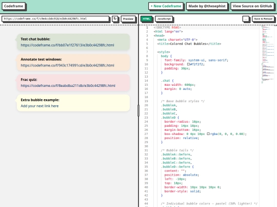The width and height of the screenshot is (277, 207).
Task: Click the 'Test chat bubble:' heading
Action: click(x=35, y=39)
